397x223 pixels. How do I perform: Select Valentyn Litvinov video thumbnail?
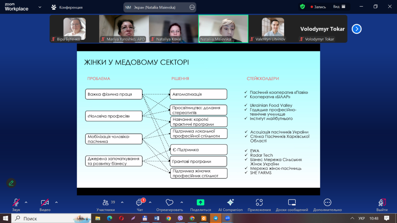[x=273, y=29]
